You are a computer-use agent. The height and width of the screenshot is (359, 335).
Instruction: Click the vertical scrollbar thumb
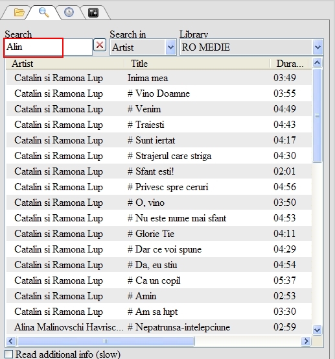[317, 116]
